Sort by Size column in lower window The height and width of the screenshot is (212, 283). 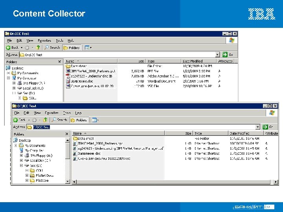[x=179, y=133]
